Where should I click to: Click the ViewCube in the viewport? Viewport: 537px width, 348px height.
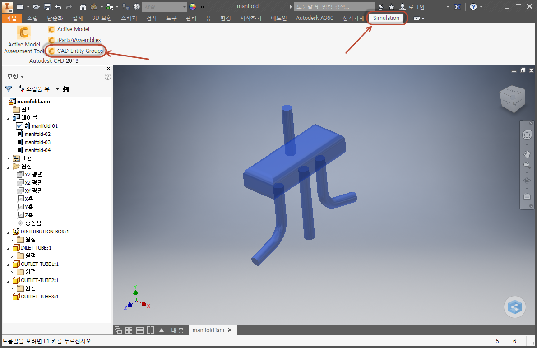512,99
